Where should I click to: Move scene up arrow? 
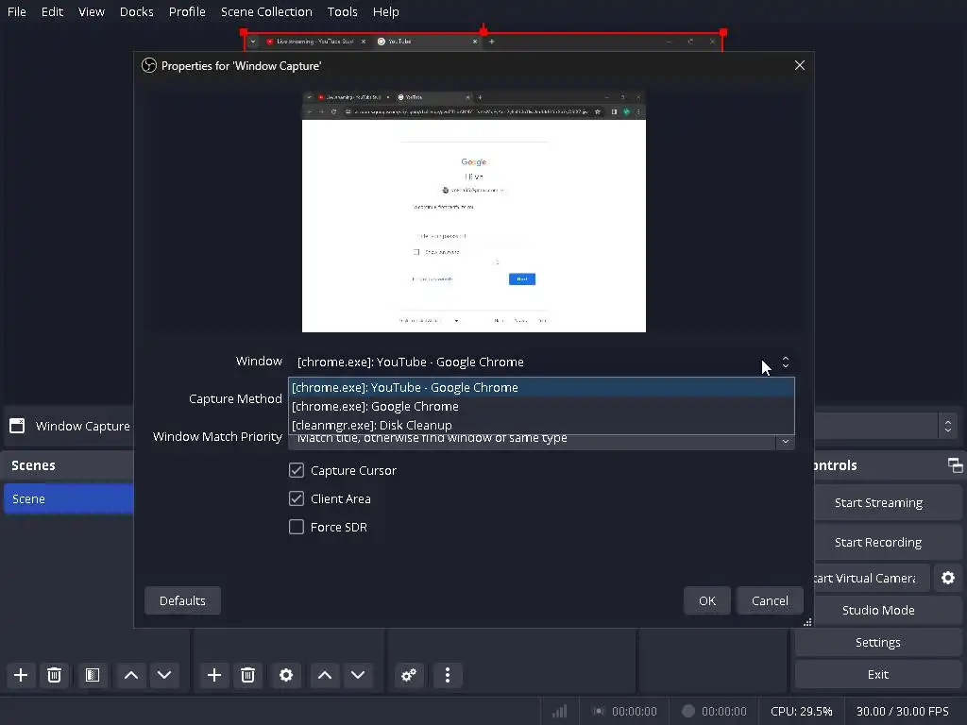[x=130, y=675]
